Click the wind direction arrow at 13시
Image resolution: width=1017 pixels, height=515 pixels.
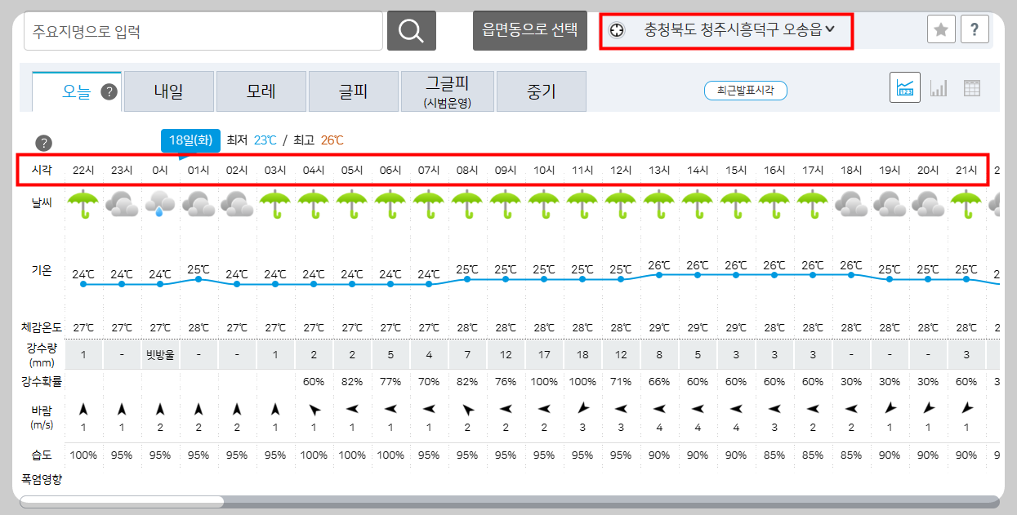click(659, 408)
